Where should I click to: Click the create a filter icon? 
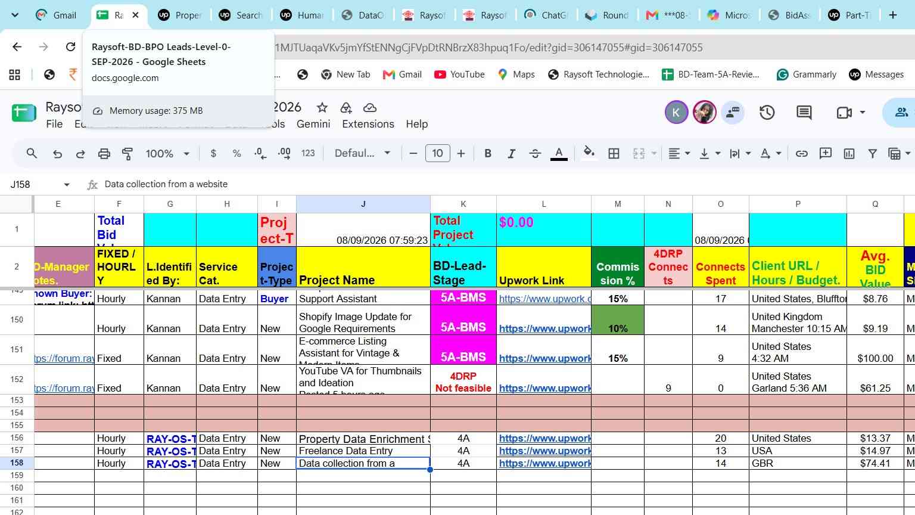tap(872, 154)
